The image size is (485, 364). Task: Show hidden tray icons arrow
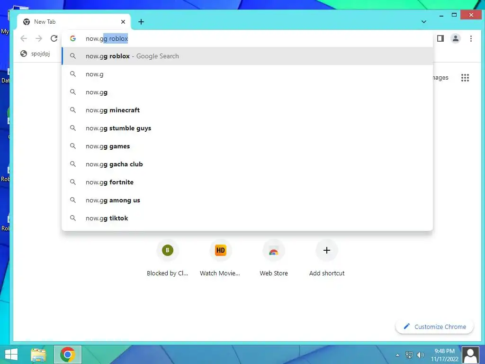tap(397, 355)
